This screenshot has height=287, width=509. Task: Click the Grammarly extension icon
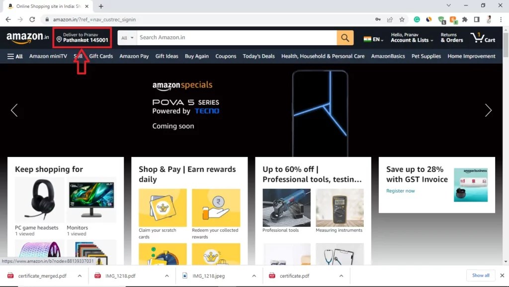(417, 19)
